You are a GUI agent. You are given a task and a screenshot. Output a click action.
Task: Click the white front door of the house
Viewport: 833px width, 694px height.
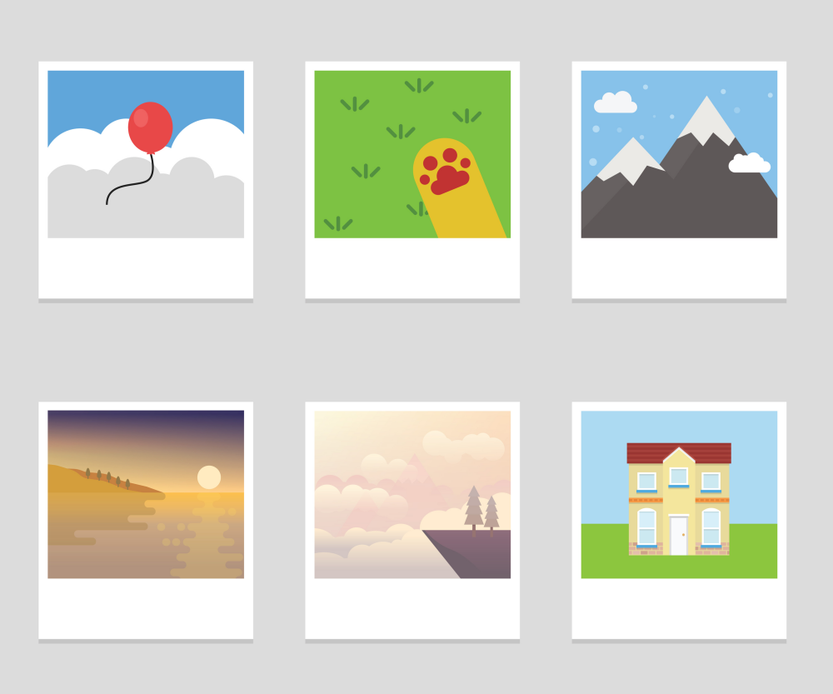tap(678, 535)
